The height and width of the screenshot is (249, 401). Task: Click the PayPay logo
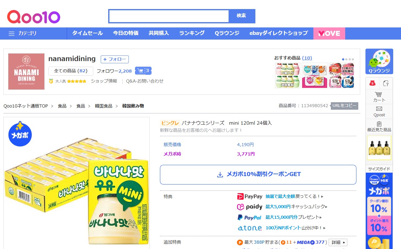tap(250, 196)
